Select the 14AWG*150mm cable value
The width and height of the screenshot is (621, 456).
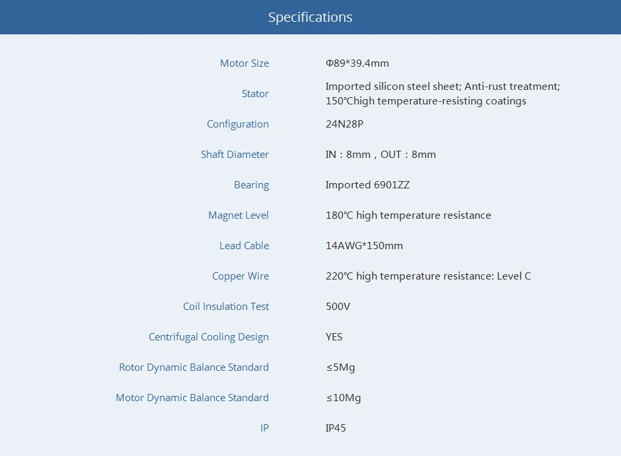click(x=364, y=246)
